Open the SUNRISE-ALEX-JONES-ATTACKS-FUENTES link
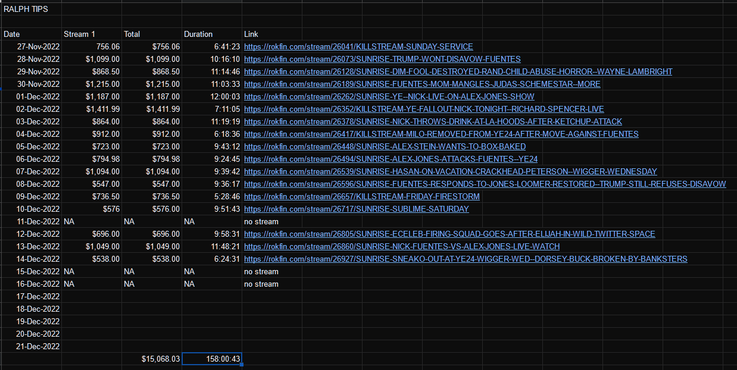The width and height of the screenshot is (737, 370). pos(391,159)
